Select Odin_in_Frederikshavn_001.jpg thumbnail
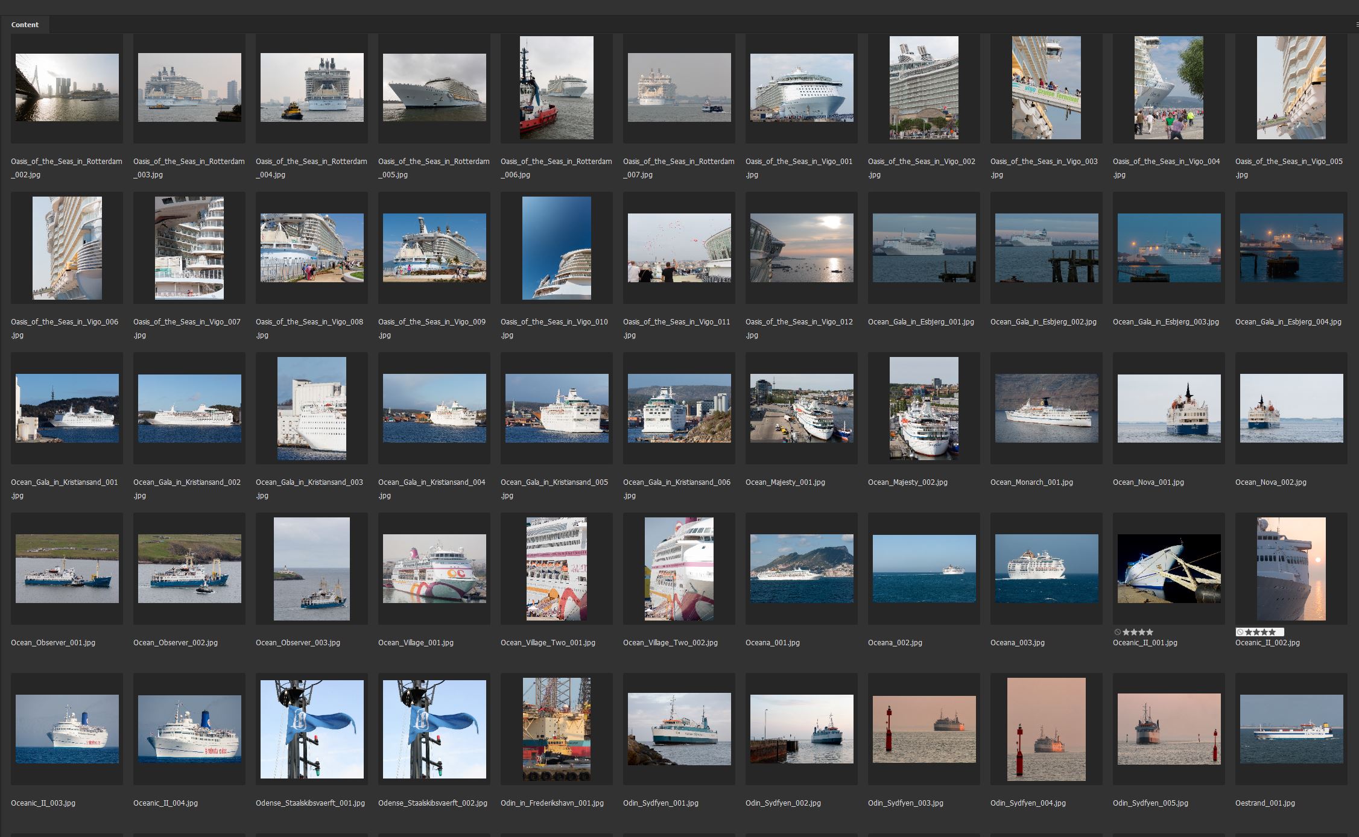 [x=556, y=729]
